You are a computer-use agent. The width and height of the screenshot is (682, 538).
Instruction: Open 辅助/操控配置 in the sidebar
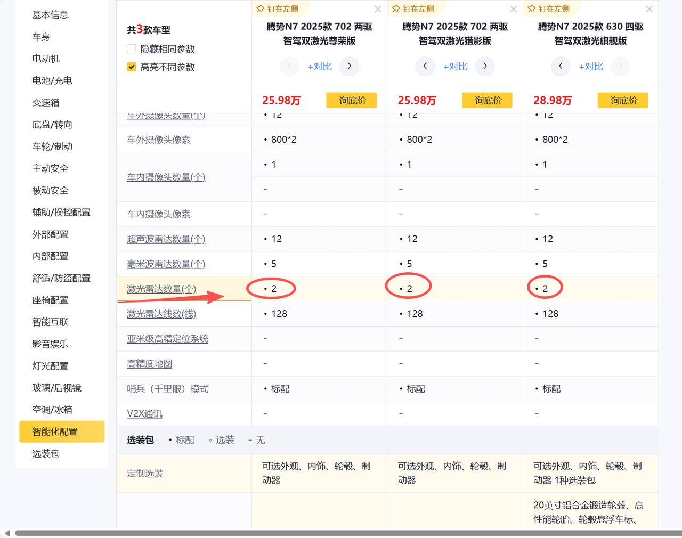click(x=61, y=212)
